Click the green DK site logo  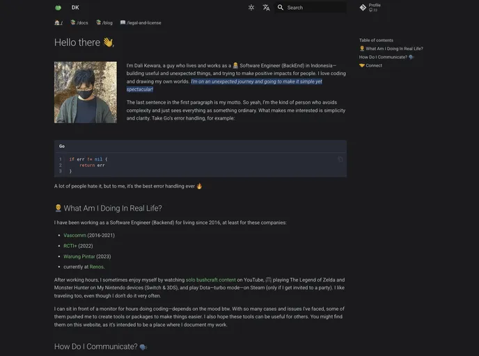click(58, 8)
